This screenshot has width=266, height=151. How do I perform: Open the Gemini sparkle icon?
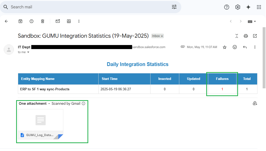pyautogui.click(x=248, y=7)
